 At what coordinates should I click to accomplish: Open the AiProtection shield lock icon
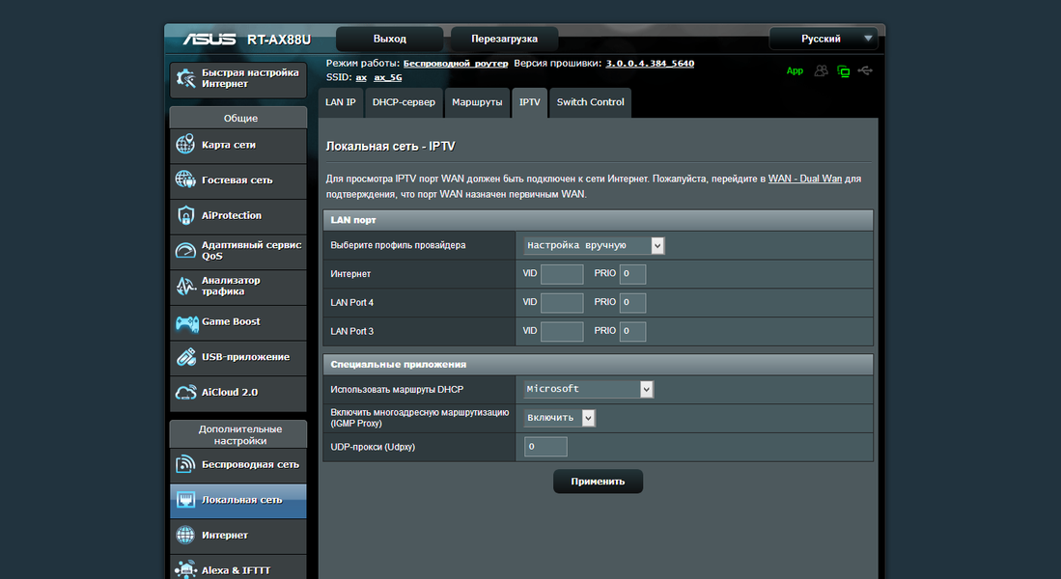click(185, 215)
